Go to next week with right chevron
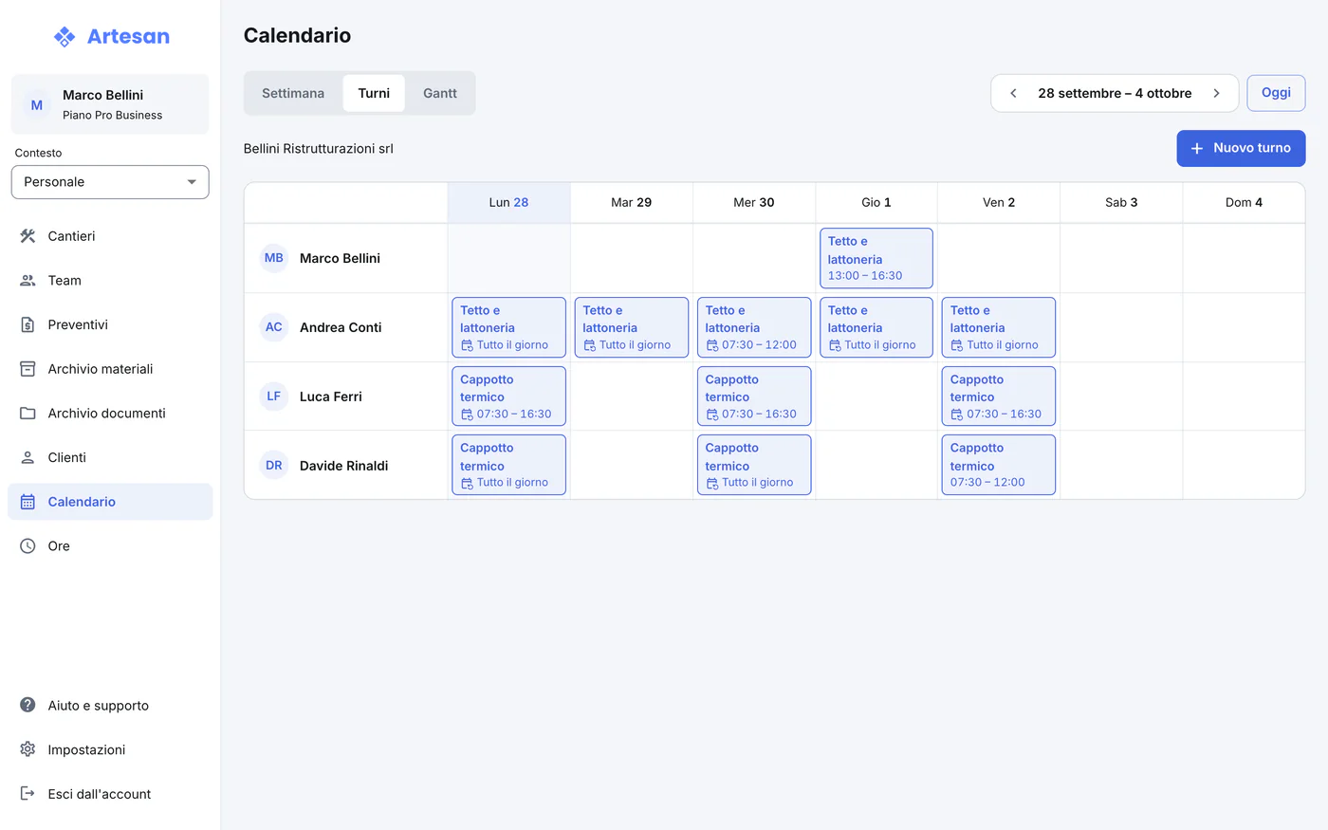 coord(1216,93)
